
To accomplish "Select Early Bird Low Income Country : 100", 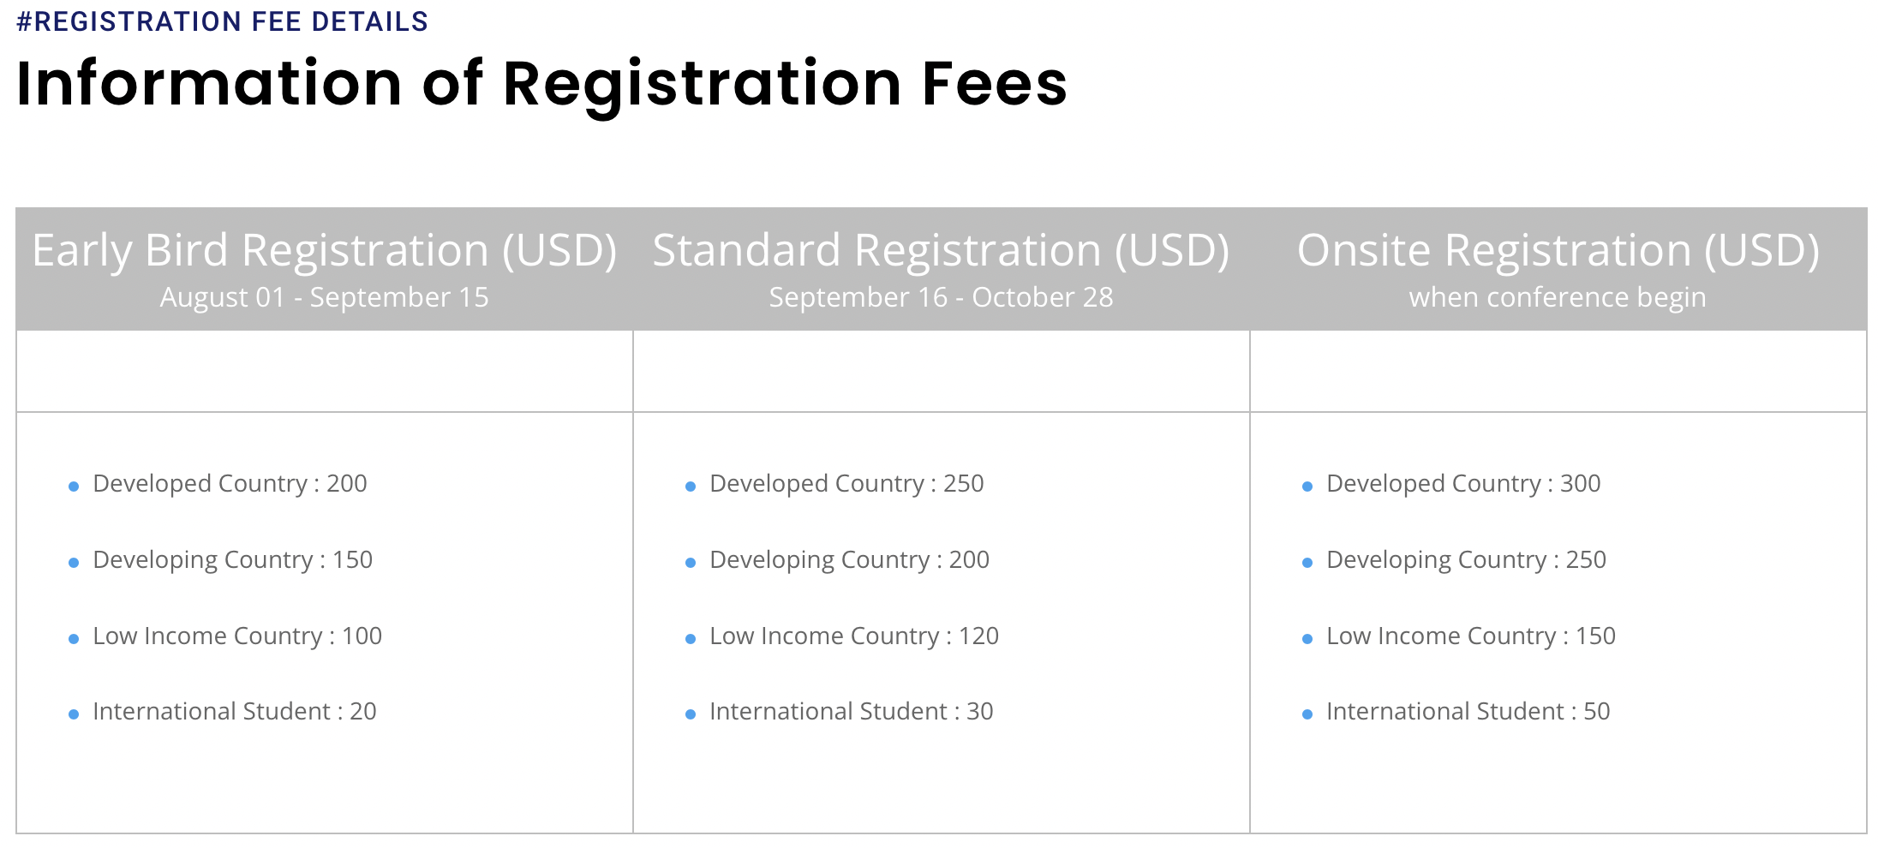I will (237, 636).
